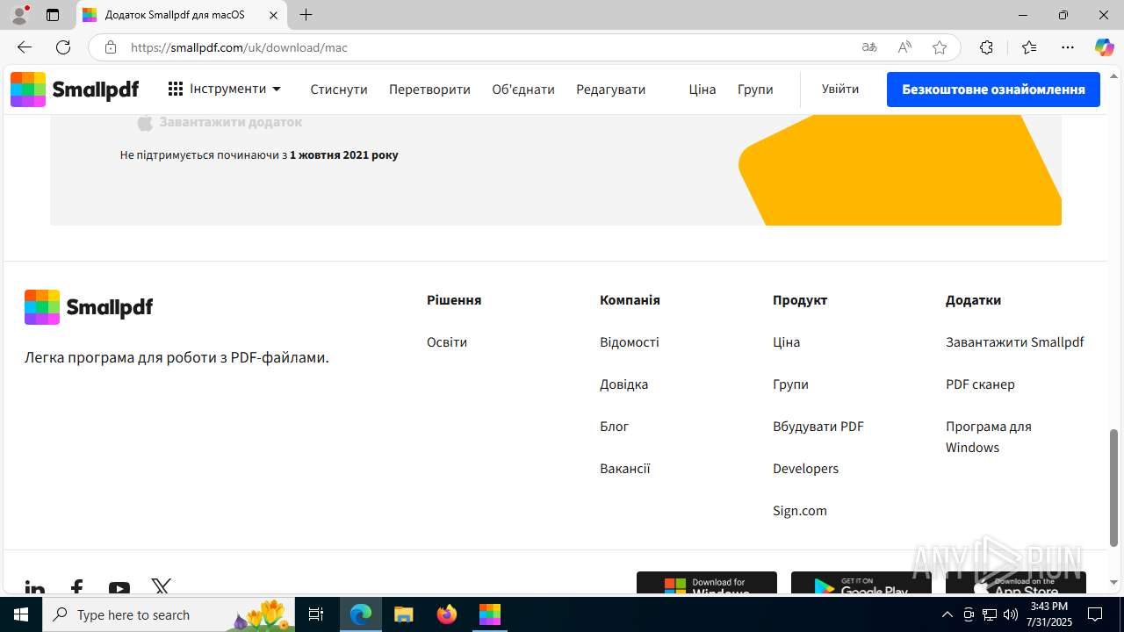
Task: Open the footer Групи link under Продукт
Action: click(x=791, y=384)
